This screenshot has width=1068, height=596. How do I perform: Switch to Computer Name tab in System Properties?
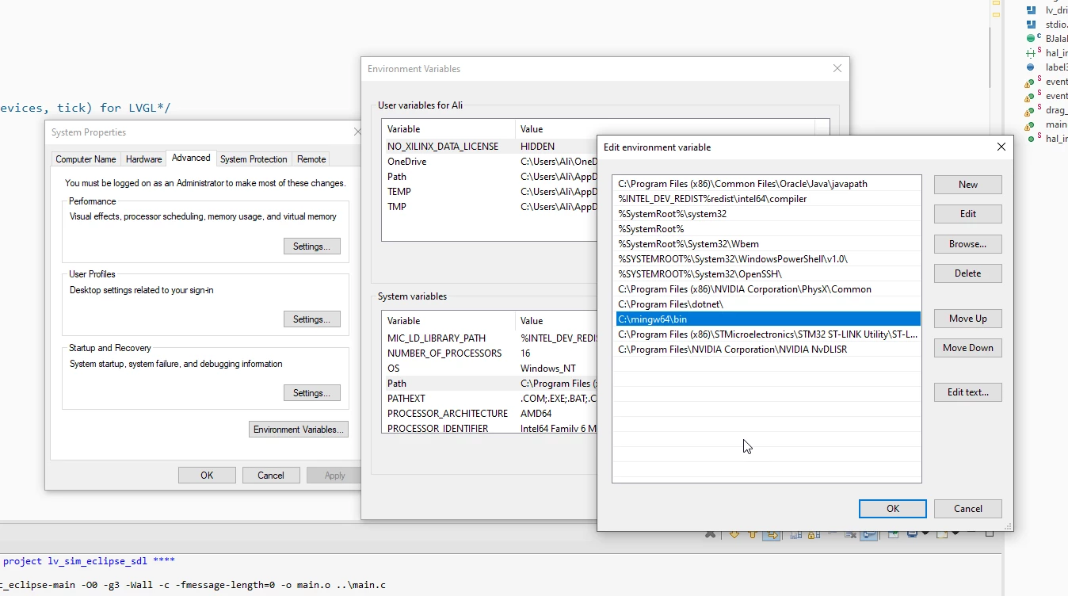point(86,159)
